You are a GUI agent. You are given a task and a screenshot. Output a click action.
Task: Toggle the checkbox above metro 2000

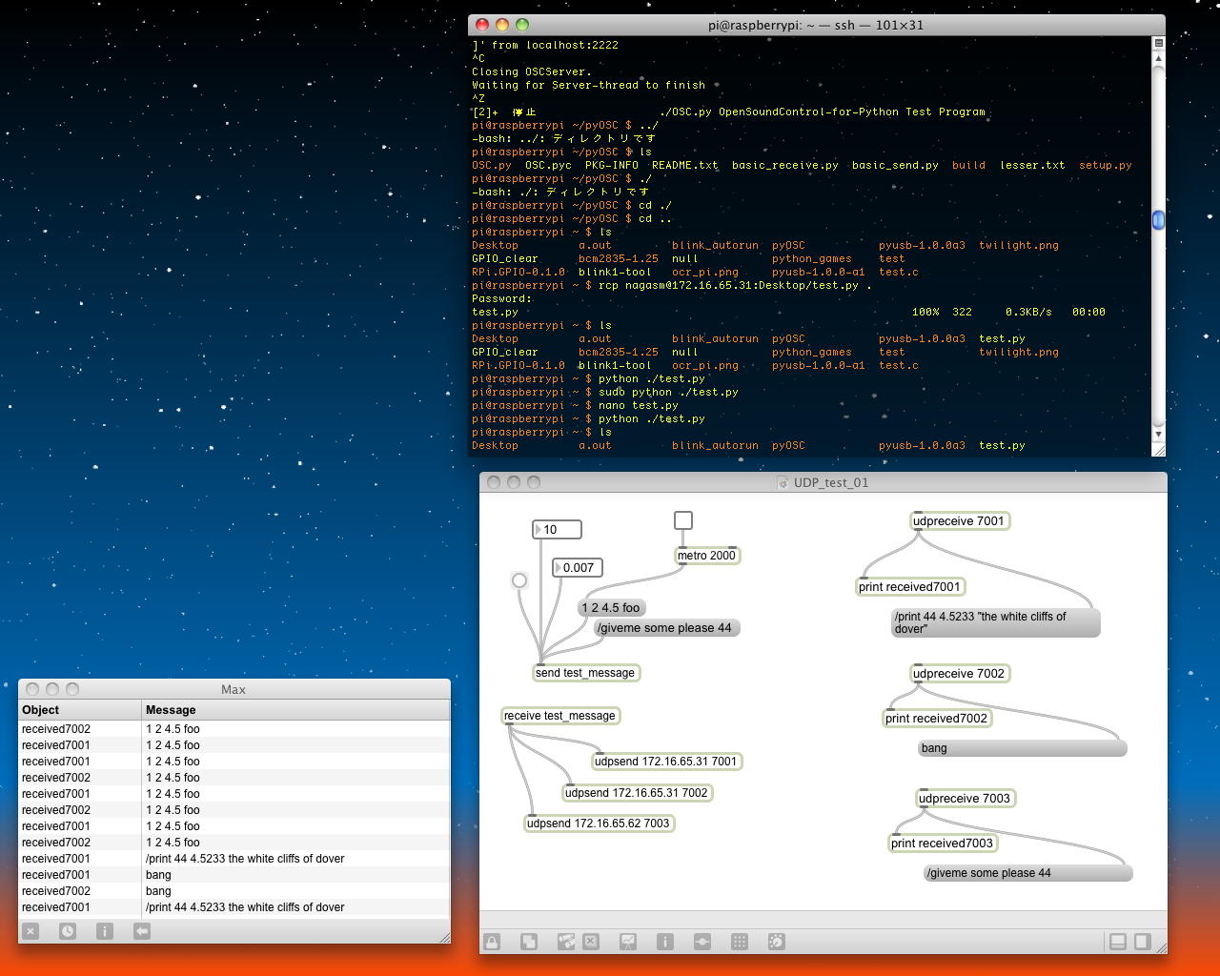pyautogui.click(x=683, y=520)
